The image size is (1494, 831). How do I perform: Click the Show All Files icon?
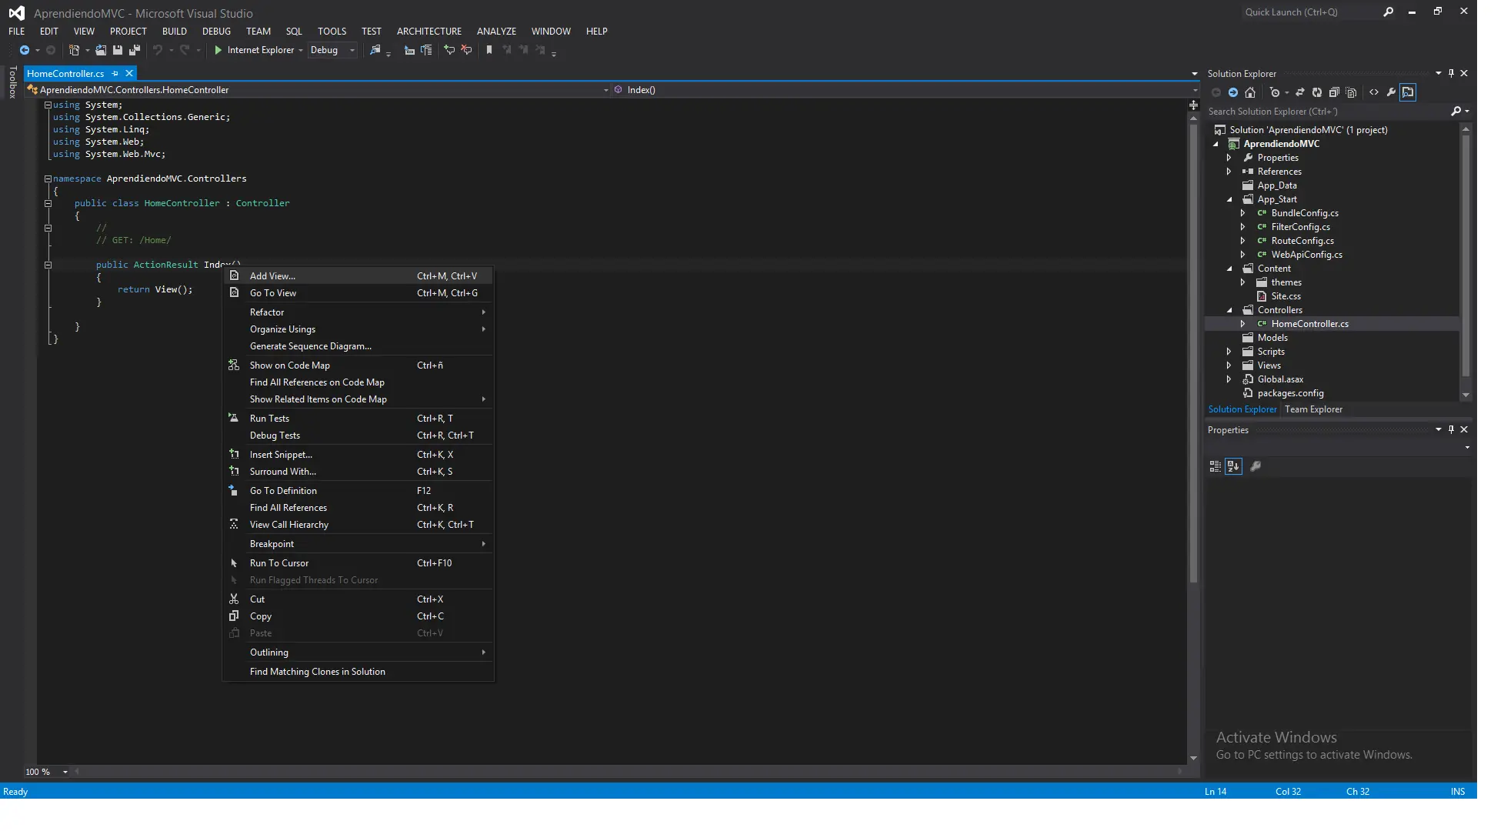tap(1351, 92)
